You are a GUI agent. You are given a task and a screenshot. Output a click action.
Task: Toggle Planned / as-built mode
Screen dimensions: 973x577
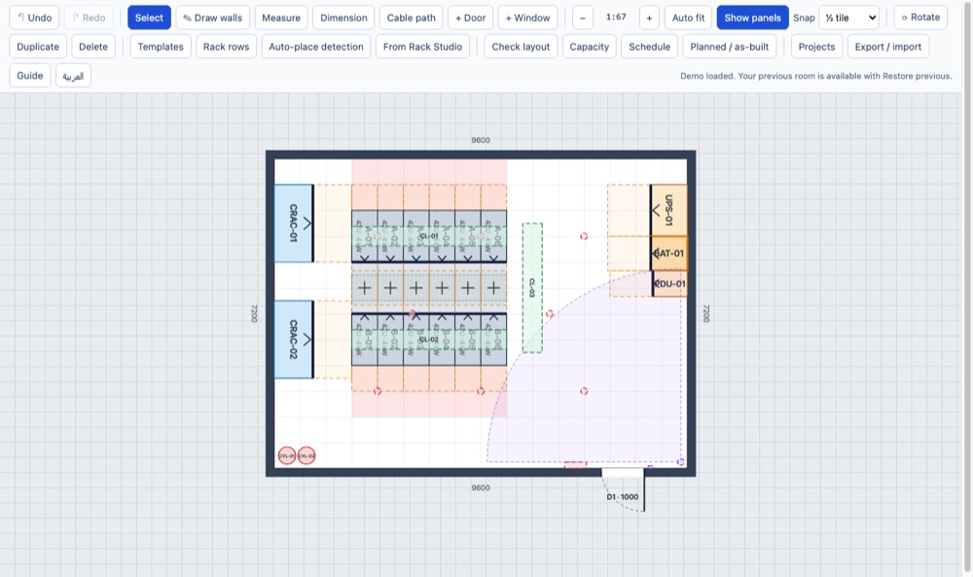tap(730, 47)
